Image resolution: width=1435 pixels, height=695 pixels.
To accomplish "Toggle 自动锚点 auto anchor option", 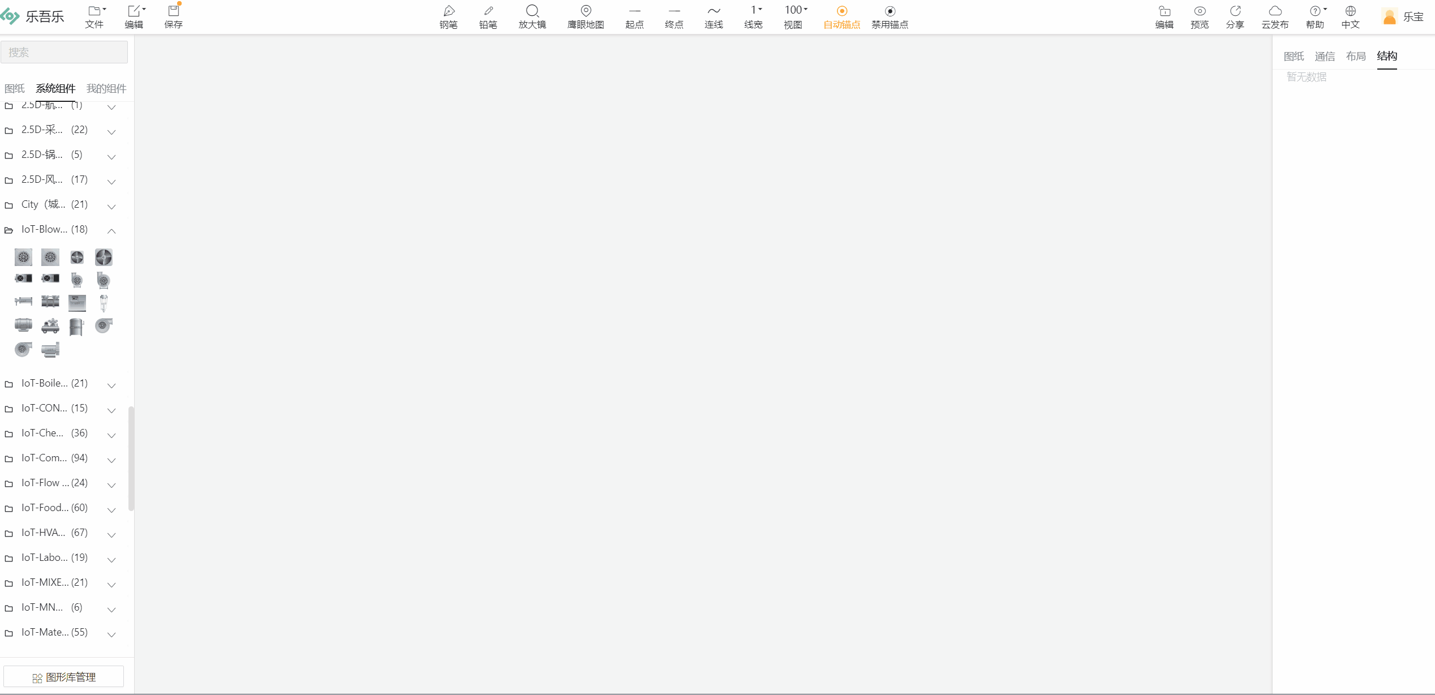I will point(841,16).
